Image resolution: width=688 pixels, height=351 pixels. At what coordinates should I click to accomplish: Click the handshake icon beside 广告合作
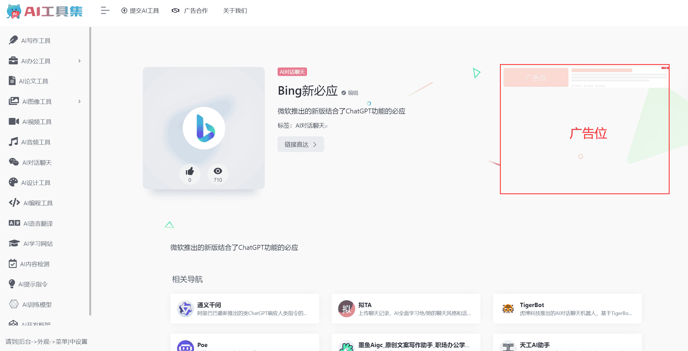coord(176,11)
